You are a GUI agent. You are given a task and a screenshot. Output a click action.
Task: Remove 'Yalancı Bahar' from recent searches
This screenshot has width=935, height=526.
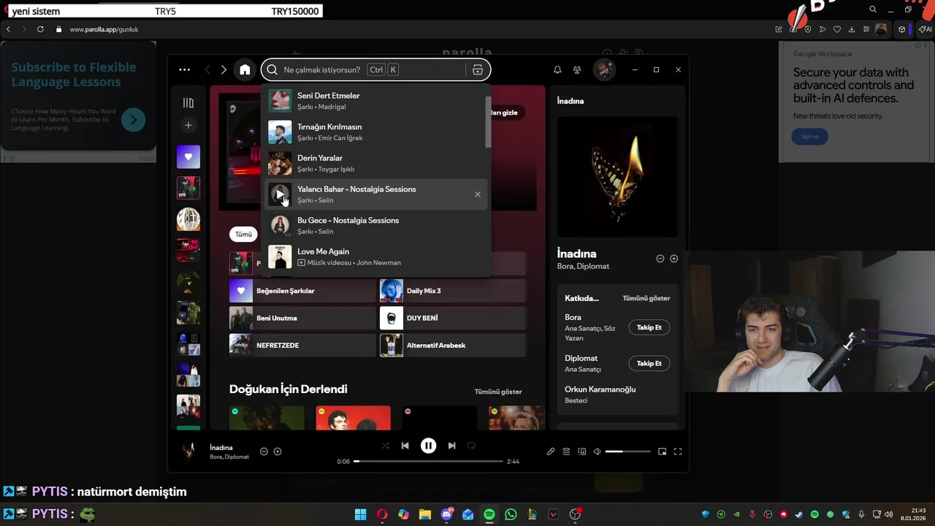point(478,194)
